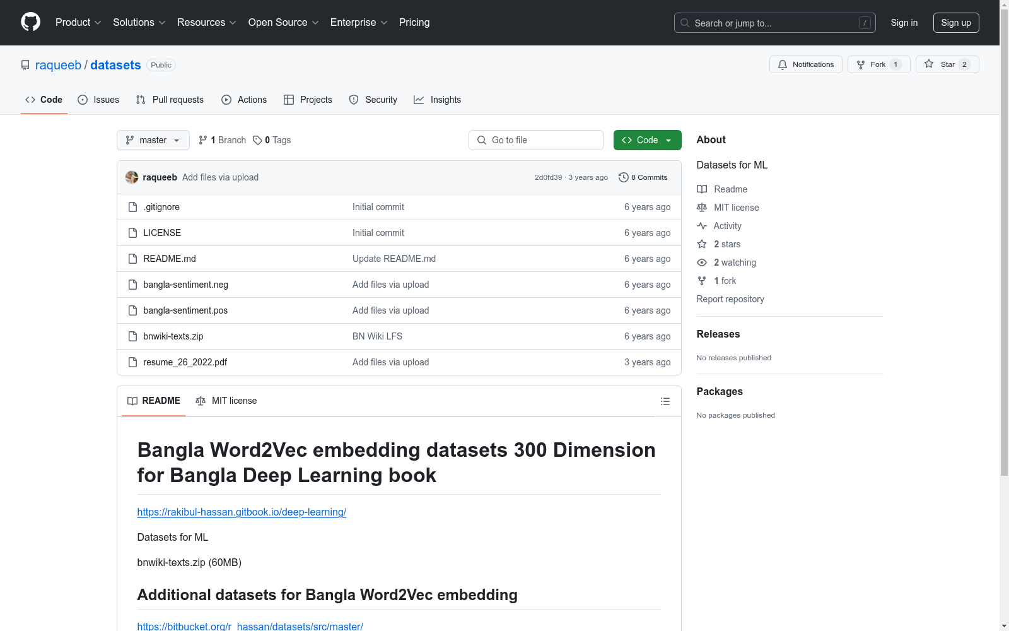Click the fork icon next to 1 fork
The height and width of the screenshot is (631, 1009).
702,281
